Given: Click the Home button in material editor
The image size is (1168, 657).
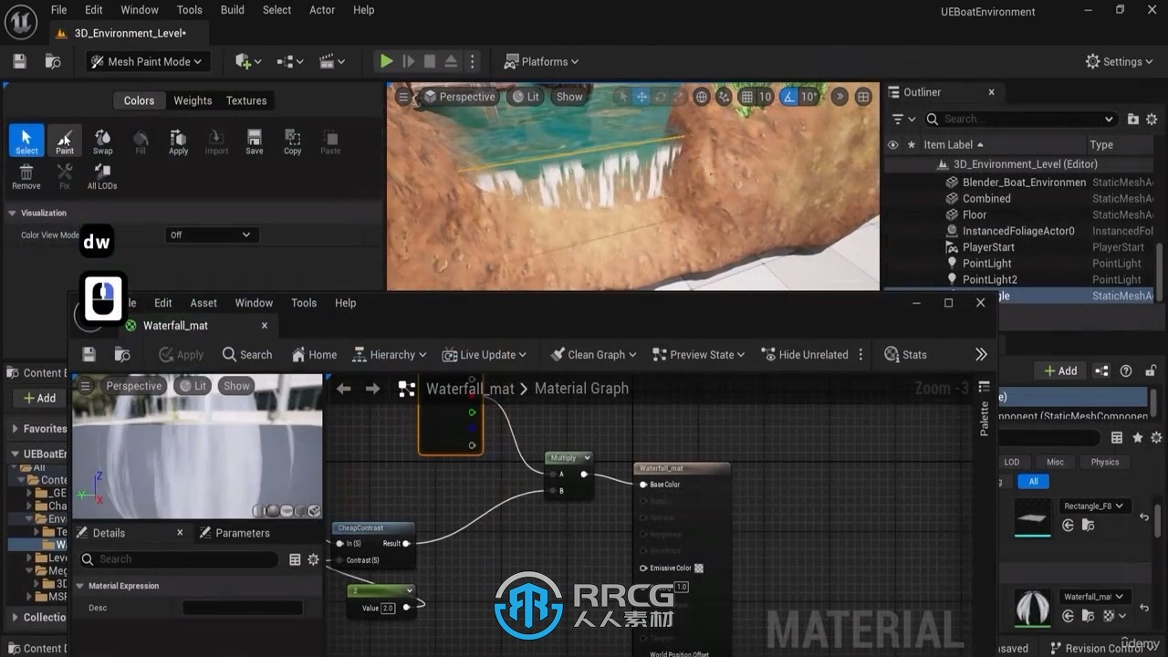Looking at the screenshot, I should click(314, 355).
